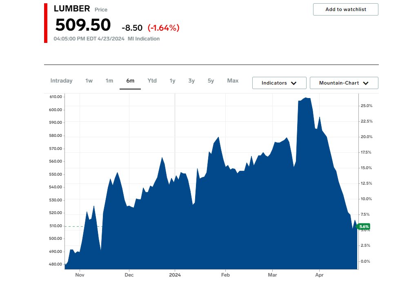Select the 1y time range tab
The height and width of the screenshot is (288, 398).
pos(172,81)
